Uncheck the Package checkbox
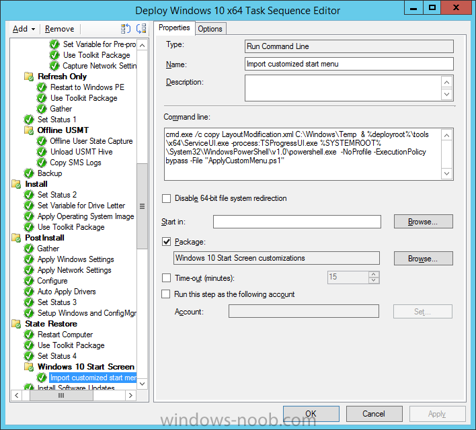Image resolution: width=476 pixels, height=430 pixels. (x=166, y=242)
